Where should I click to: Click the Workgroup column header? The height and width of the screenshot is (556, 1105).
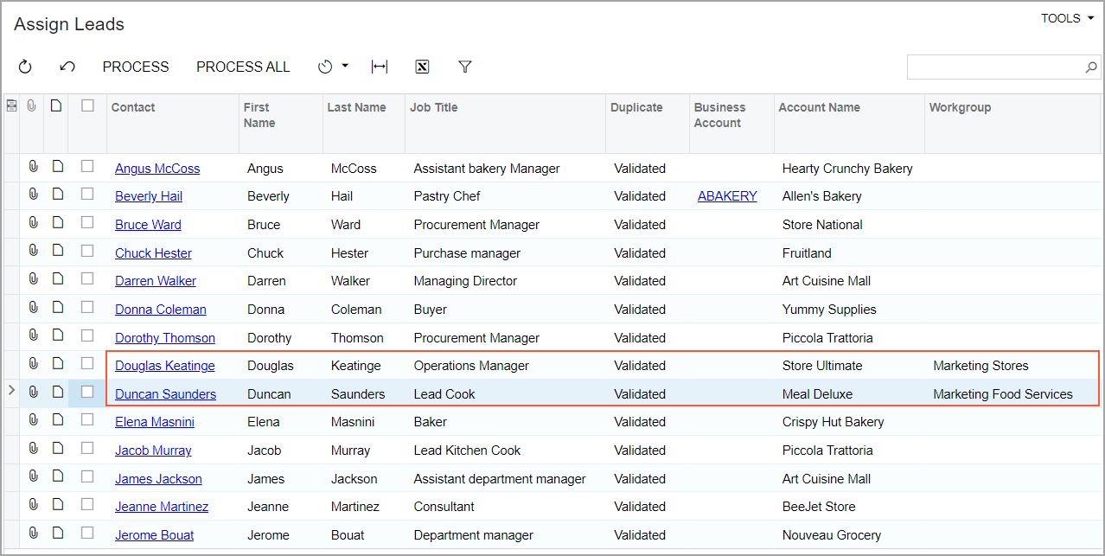click(x=960, y=107)
